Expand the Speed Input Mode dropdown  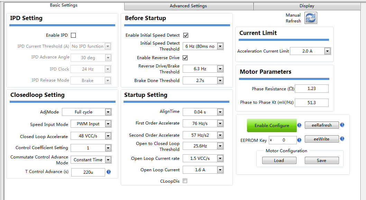108,124
